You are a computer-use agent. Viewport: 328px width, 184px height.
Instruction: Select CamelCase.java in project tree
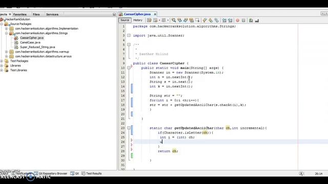pyautogui.click(x=30, y=42)
